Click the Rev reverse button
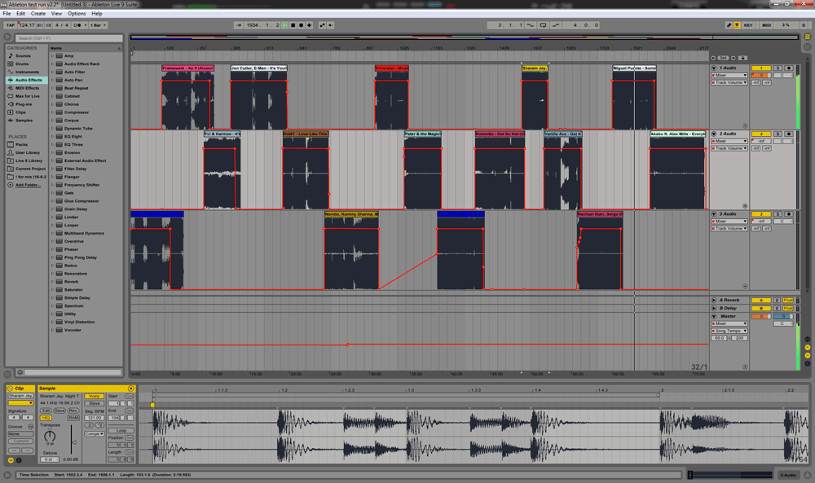Viewport: 815px width, 483px height. click(x=73, y=411)
